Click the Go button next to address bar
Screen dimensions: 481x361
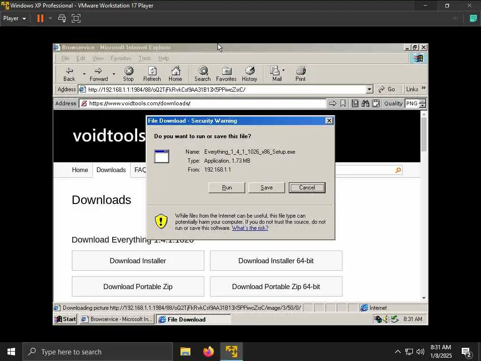tap(387, 89)
